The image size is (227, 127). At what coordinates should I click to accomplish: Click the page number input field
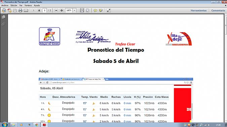click(45, 10)
